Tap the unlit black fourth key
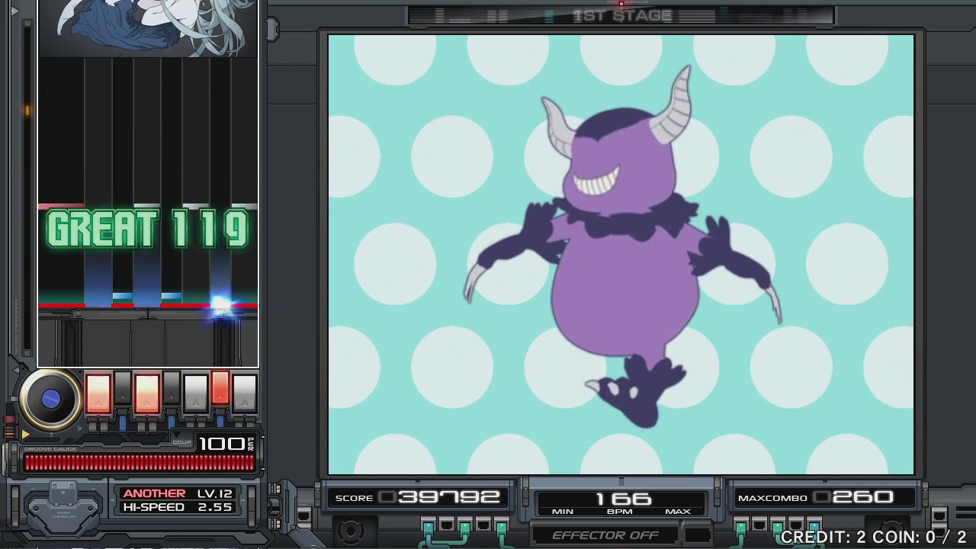 click(x=172, y=388)
